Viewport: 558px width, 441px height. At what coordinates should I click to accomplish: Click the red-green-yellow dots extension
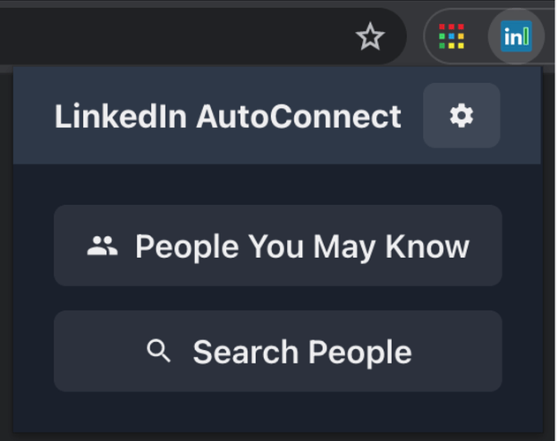coord(451,36)
